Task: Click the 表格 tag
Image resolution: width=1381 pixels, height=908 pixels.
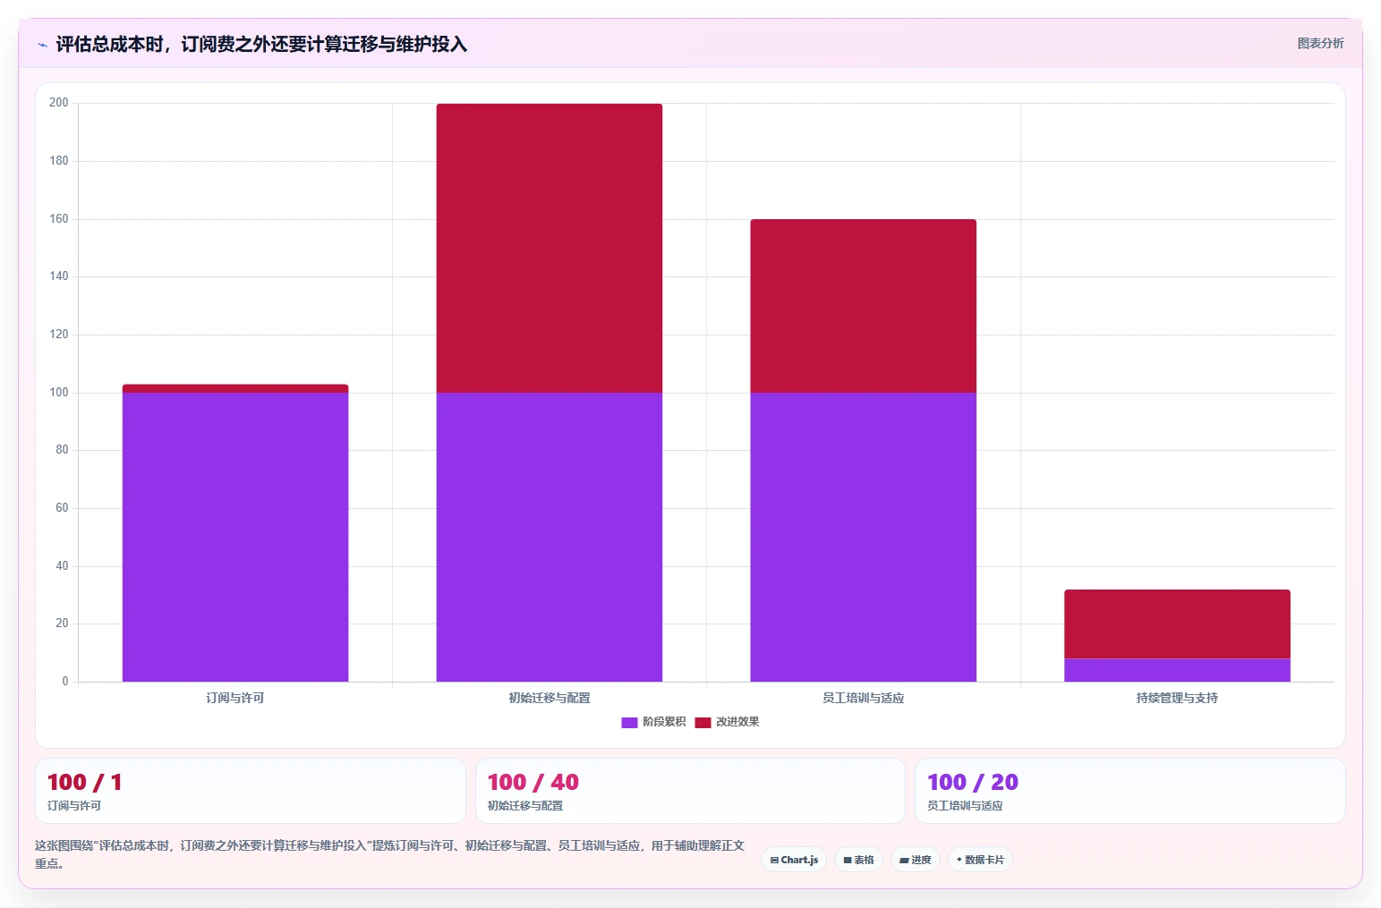Action: pyautogui.click(x=858, y=860)
